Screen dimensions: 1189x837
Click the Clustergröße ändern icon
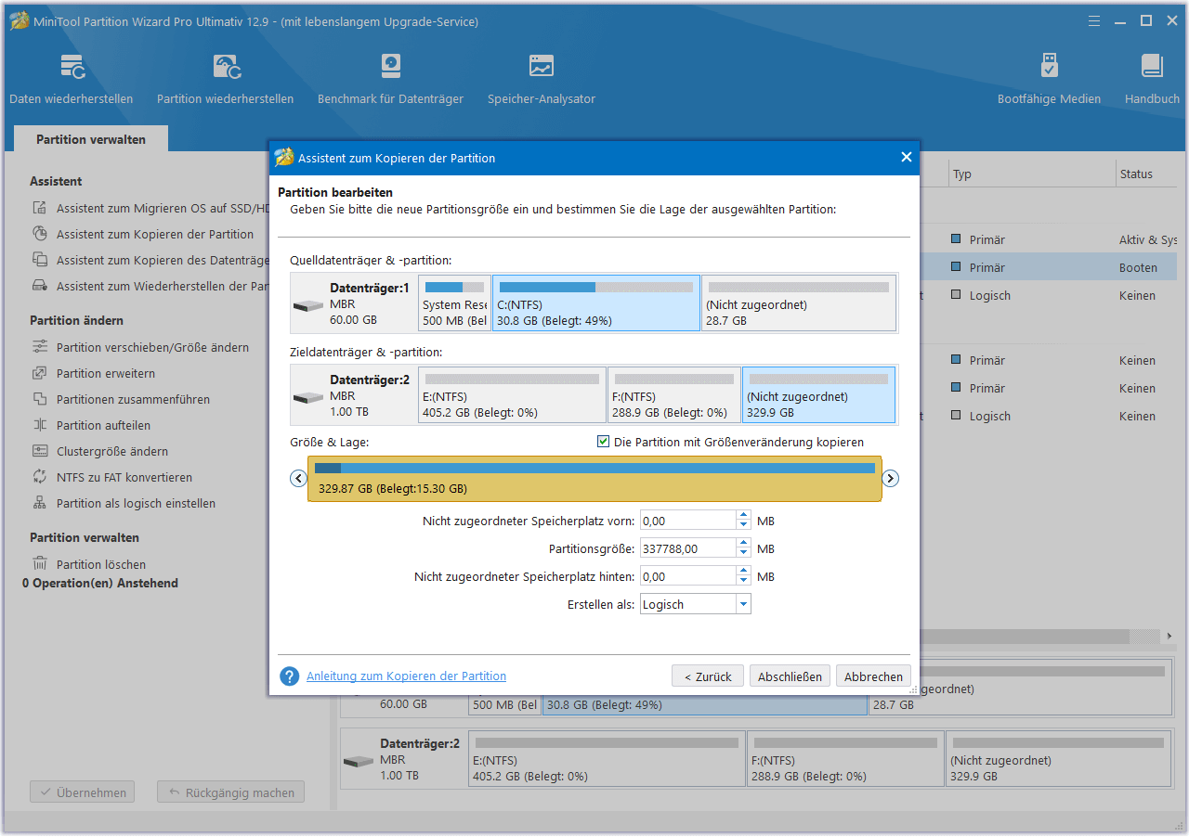(x=40, y=451)
